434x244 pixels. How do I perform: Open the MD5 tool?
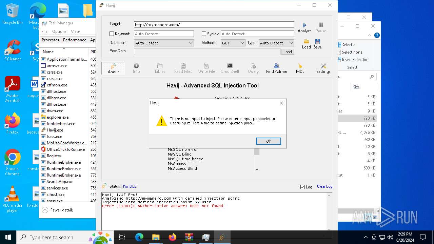[300, 68]
